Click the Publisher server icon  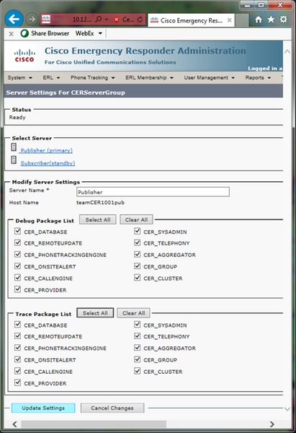coord(14,147)
